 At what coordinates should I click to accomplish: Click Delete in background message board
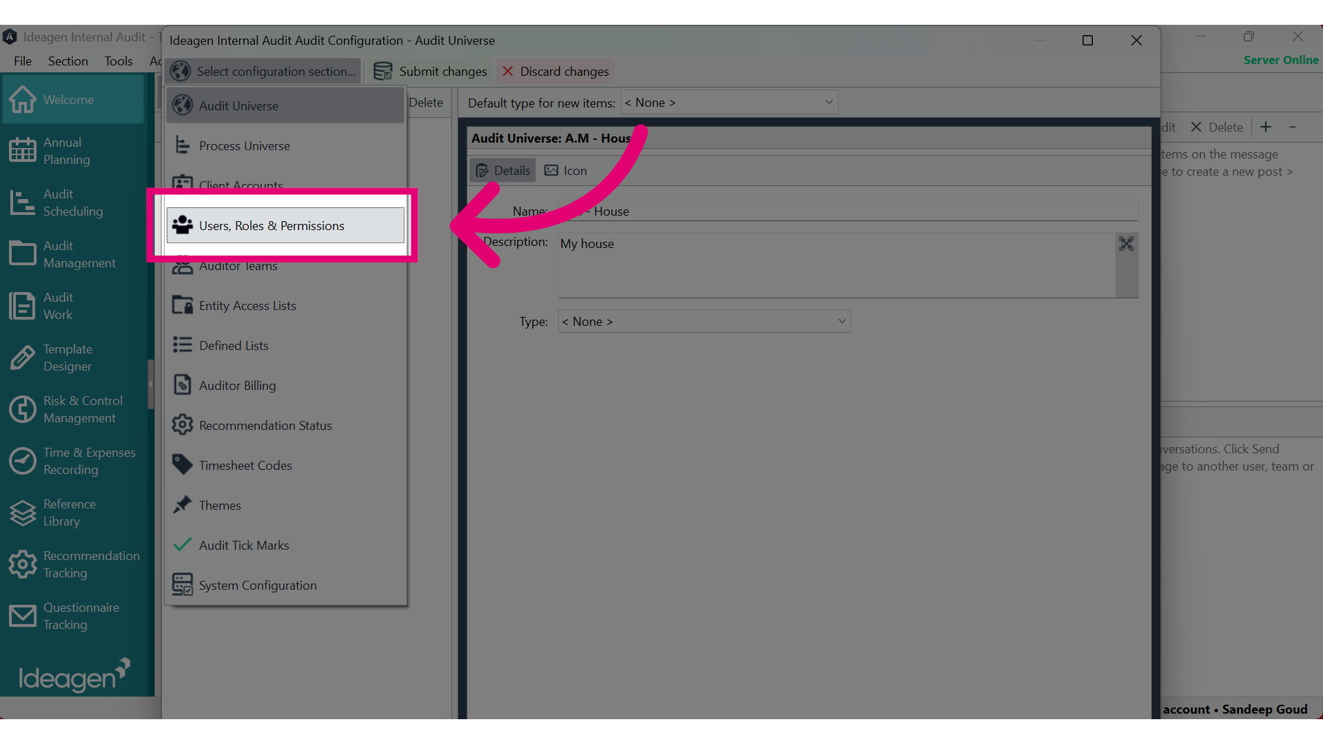coord(1217,127)
